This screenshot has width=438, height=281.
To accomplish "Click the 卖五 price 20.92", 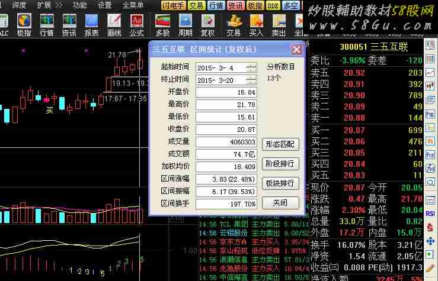I will [354, 73].
